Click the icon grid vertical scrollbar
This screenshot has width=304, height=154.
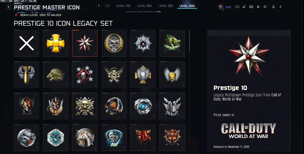189,41
